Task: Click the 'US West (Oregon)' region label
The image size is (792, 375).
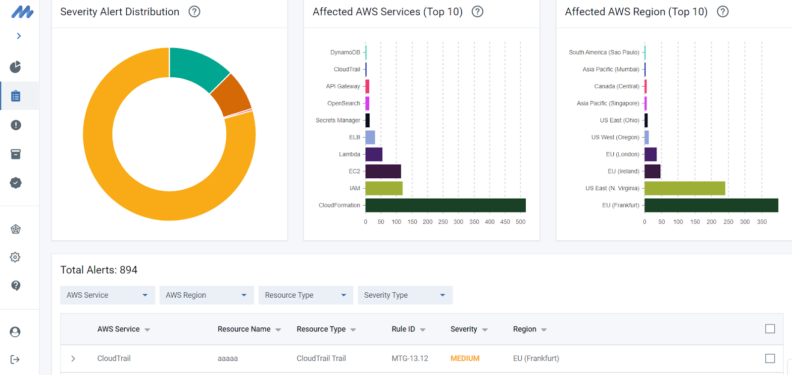Action: click(615, 137)
